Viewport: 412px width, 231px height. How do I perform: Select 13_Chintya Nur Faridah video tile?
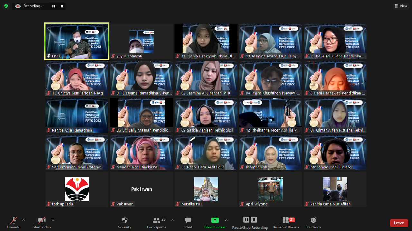click(77, 79)
